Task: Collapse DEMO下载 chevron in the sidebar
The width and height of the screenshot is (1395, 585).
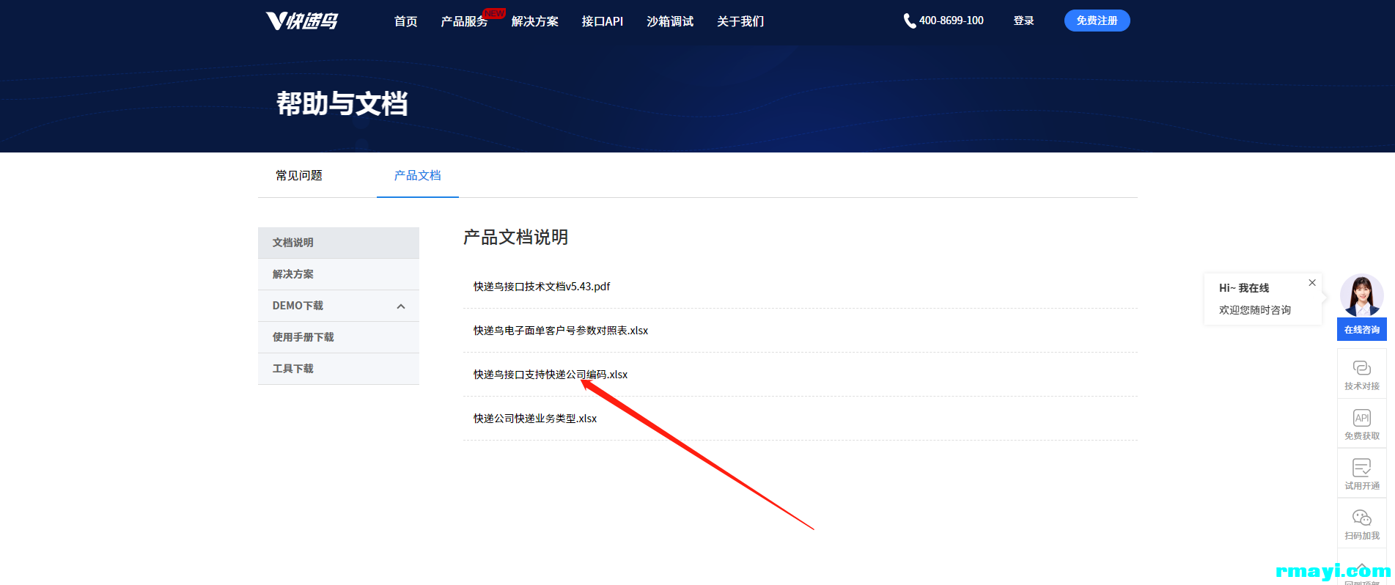Action: pos(400,306)
